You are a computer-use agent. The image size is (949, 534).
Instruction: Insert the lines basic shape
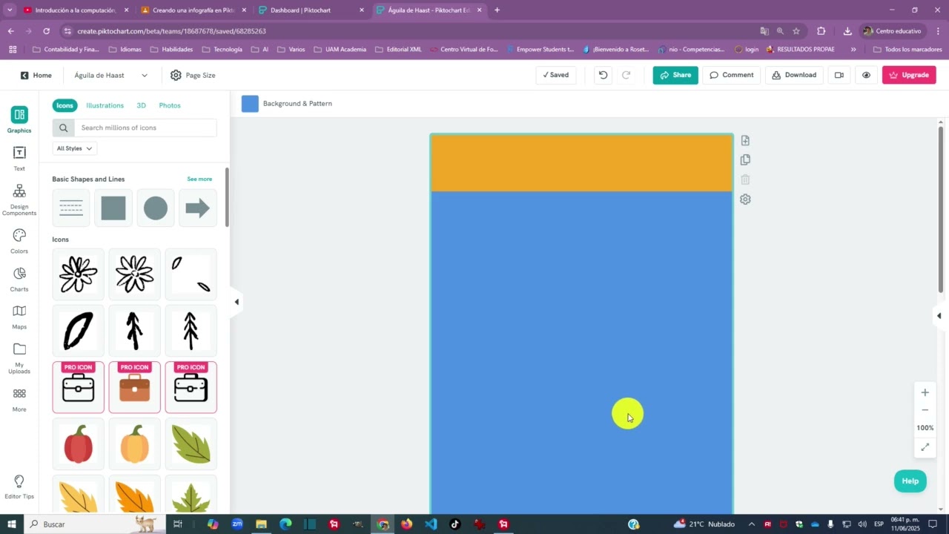tap(71, 208)
